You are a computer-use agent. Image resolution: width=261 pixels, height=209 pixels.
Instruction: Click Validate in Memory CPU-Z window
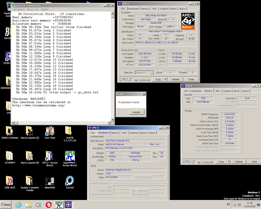click(239, 162)
